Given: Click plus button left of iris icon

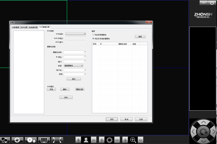Looking at the screenshot, I should 102,140.
